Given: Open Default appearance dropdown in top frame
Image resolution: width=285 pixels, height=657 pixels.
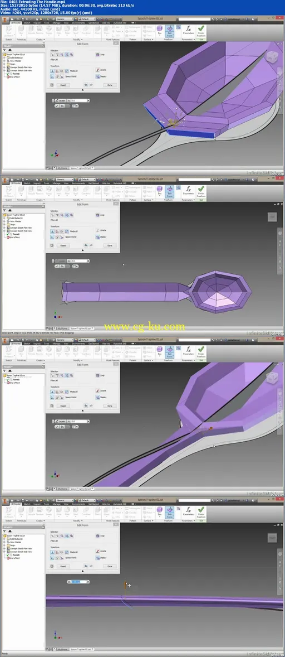Looking at the screenshot, I should point(87,20).
